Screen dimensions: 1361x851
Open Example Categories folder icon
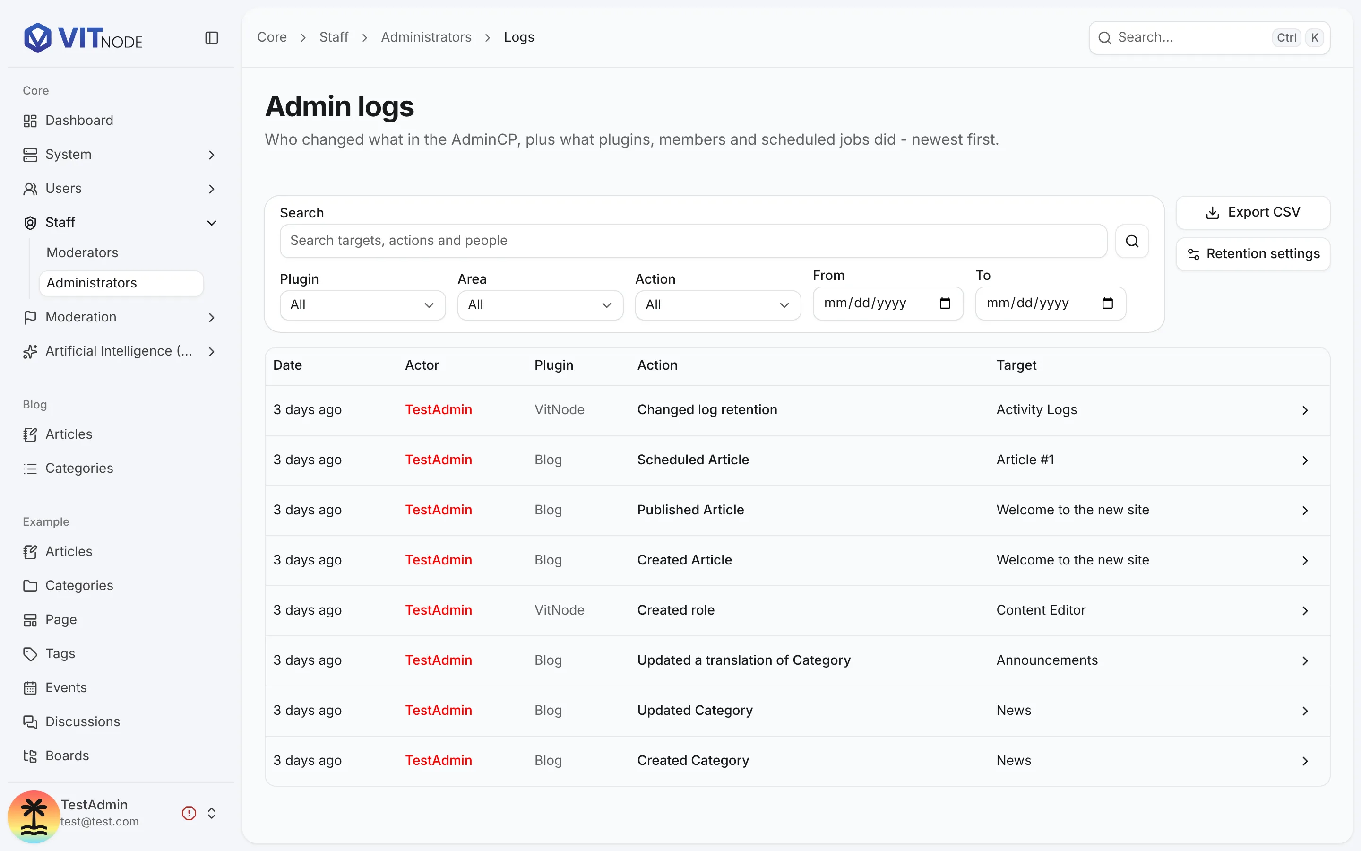(30, 586)
